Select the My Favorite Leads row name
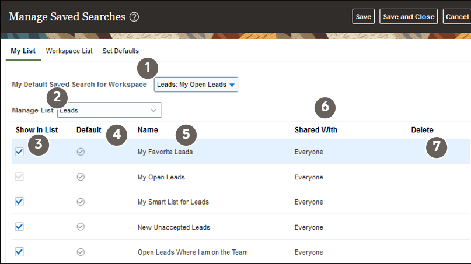The height and width of the screenshot is (264, 471). click(165, 152)
